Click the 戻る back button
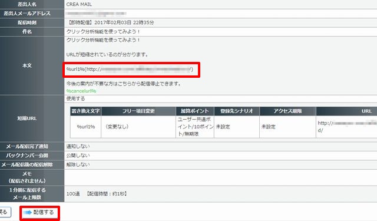 click(5, 212)
